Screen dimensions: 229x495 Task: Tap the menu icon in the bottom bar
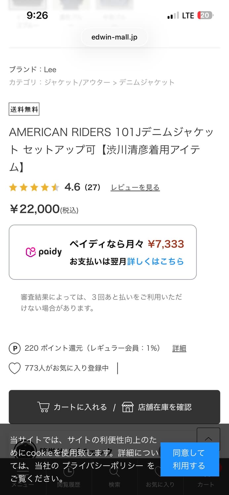tap(23, 473)
